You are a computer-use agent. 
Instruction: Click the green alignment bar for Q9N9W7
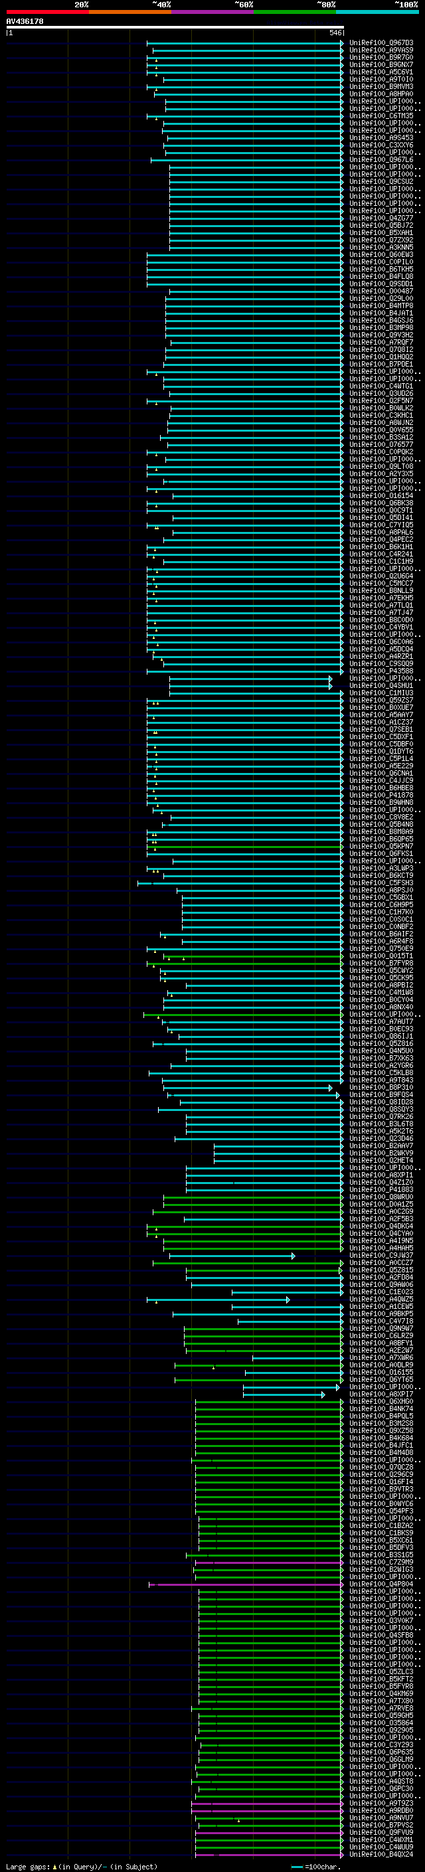click(263, 1328)
